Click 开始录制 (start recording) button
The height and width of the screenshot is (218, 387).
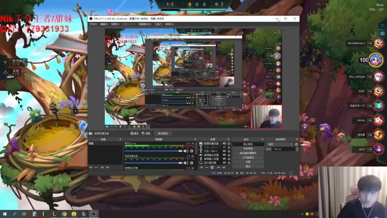coord(248,149)
